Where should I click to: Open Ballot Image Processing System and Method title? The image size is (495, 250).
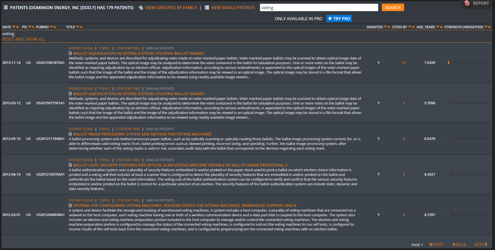point(142,134)
